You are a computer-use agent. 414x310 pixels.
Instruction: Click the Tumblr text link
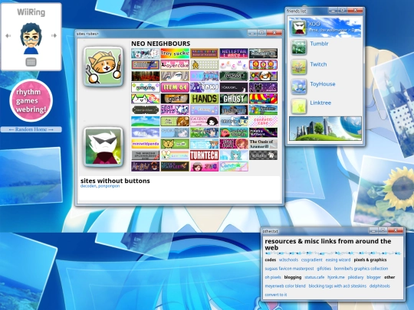tap(319, 44)
